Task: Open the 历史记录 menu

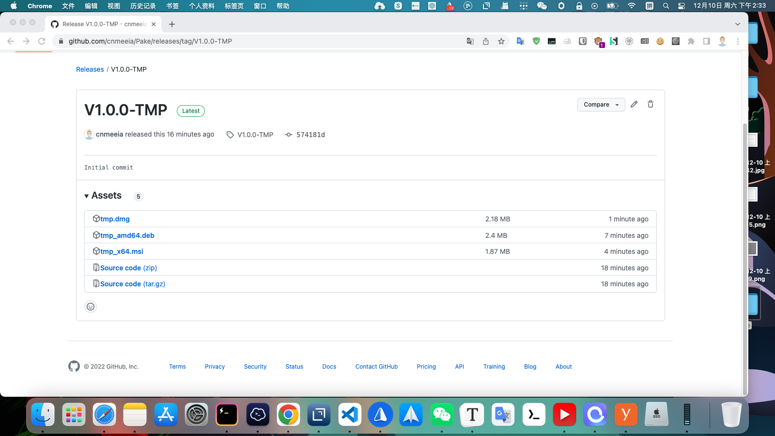Action: tap(143, 6)
